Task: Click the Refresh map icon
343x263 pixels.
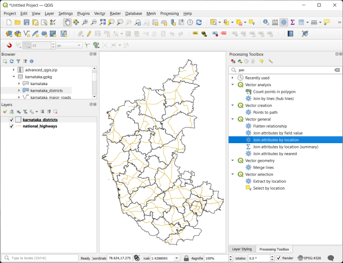Action: [x=199, y=22]
